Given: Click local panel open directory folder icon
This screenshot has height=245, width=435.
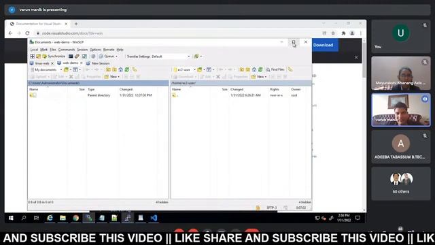Looking at the screenshot, I should pyautogui.click(x=67, y=69).
